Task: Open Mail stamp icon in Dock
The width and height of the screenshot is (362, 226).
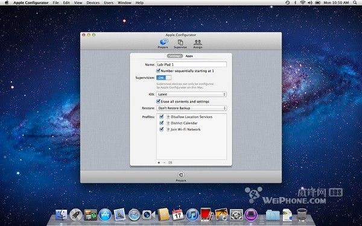Action: (119, 215)
